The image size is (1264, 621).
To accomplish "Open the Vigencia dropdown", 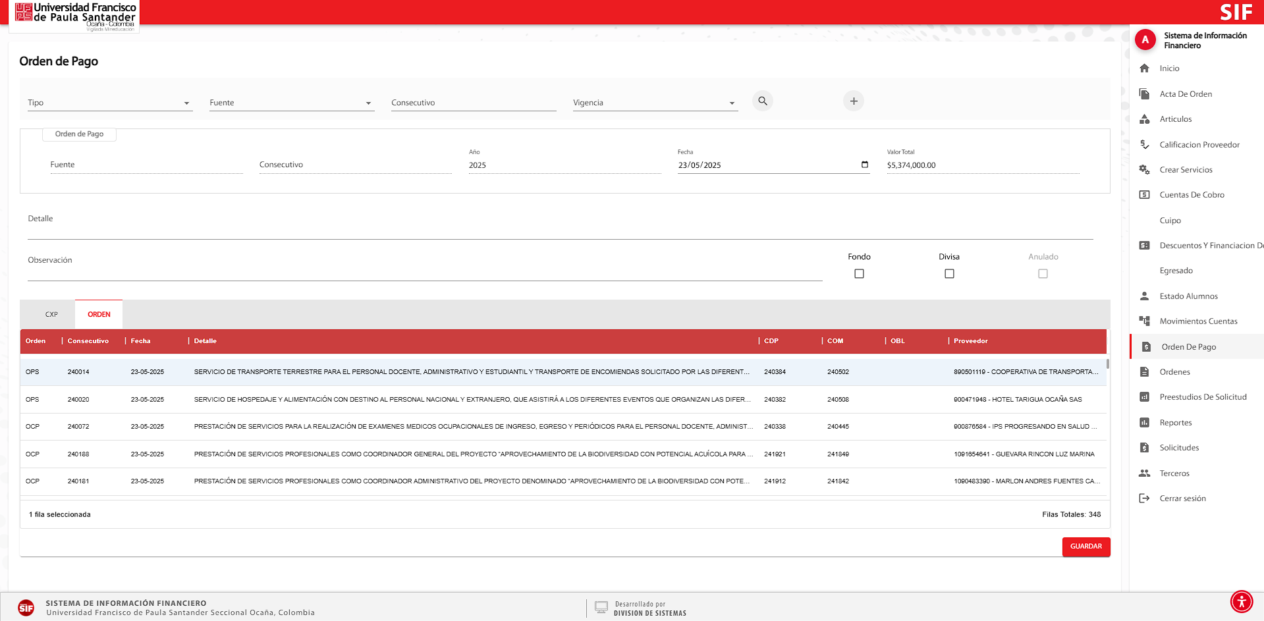I will [x=655, y=103].
